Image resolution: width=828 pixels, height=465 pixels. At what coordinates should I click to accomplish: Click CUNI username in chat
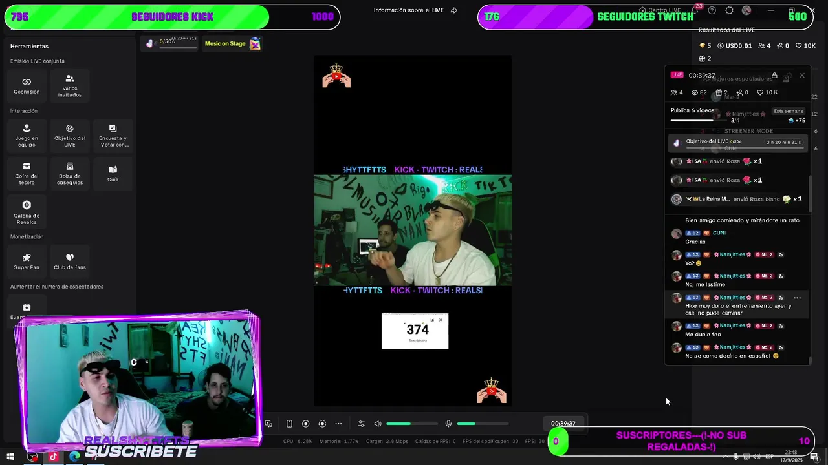719,233
